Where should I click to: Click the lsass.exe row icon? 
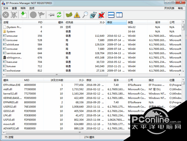pyautogui.click(x=5, y=62)
